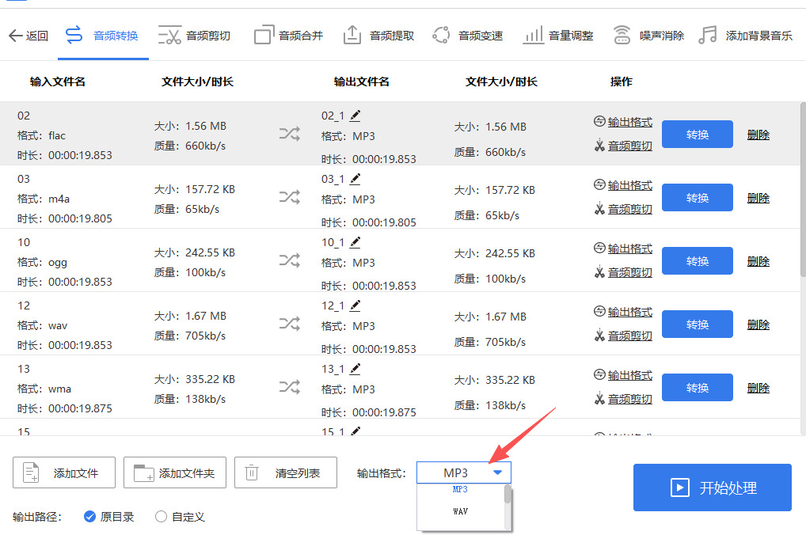Edit output name 10_1 with pencil icon

[355, 242]
